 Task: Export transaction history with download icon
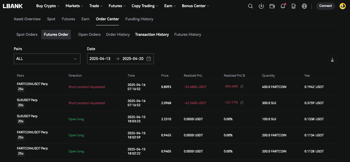coord(332,60)
